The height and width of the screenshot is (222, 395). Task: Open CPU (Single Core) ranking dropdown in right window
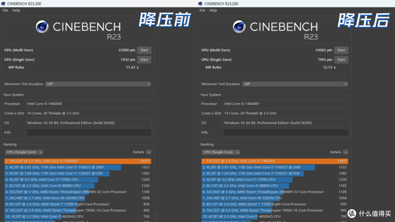pyautogui.click(x=221, y=152)
